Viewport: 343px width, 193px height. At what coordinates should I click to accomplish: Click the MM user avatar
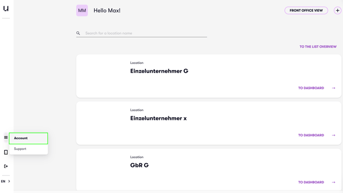(82, 11)
